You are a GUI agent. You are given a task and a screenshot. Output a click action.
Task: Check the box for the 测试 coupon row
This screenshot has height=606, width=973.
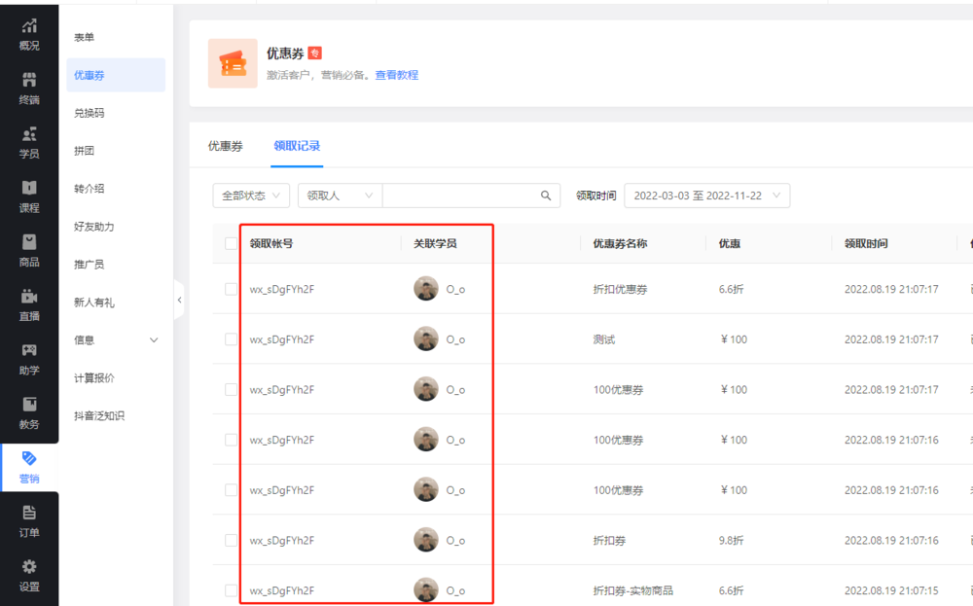(x=231, y=339)
